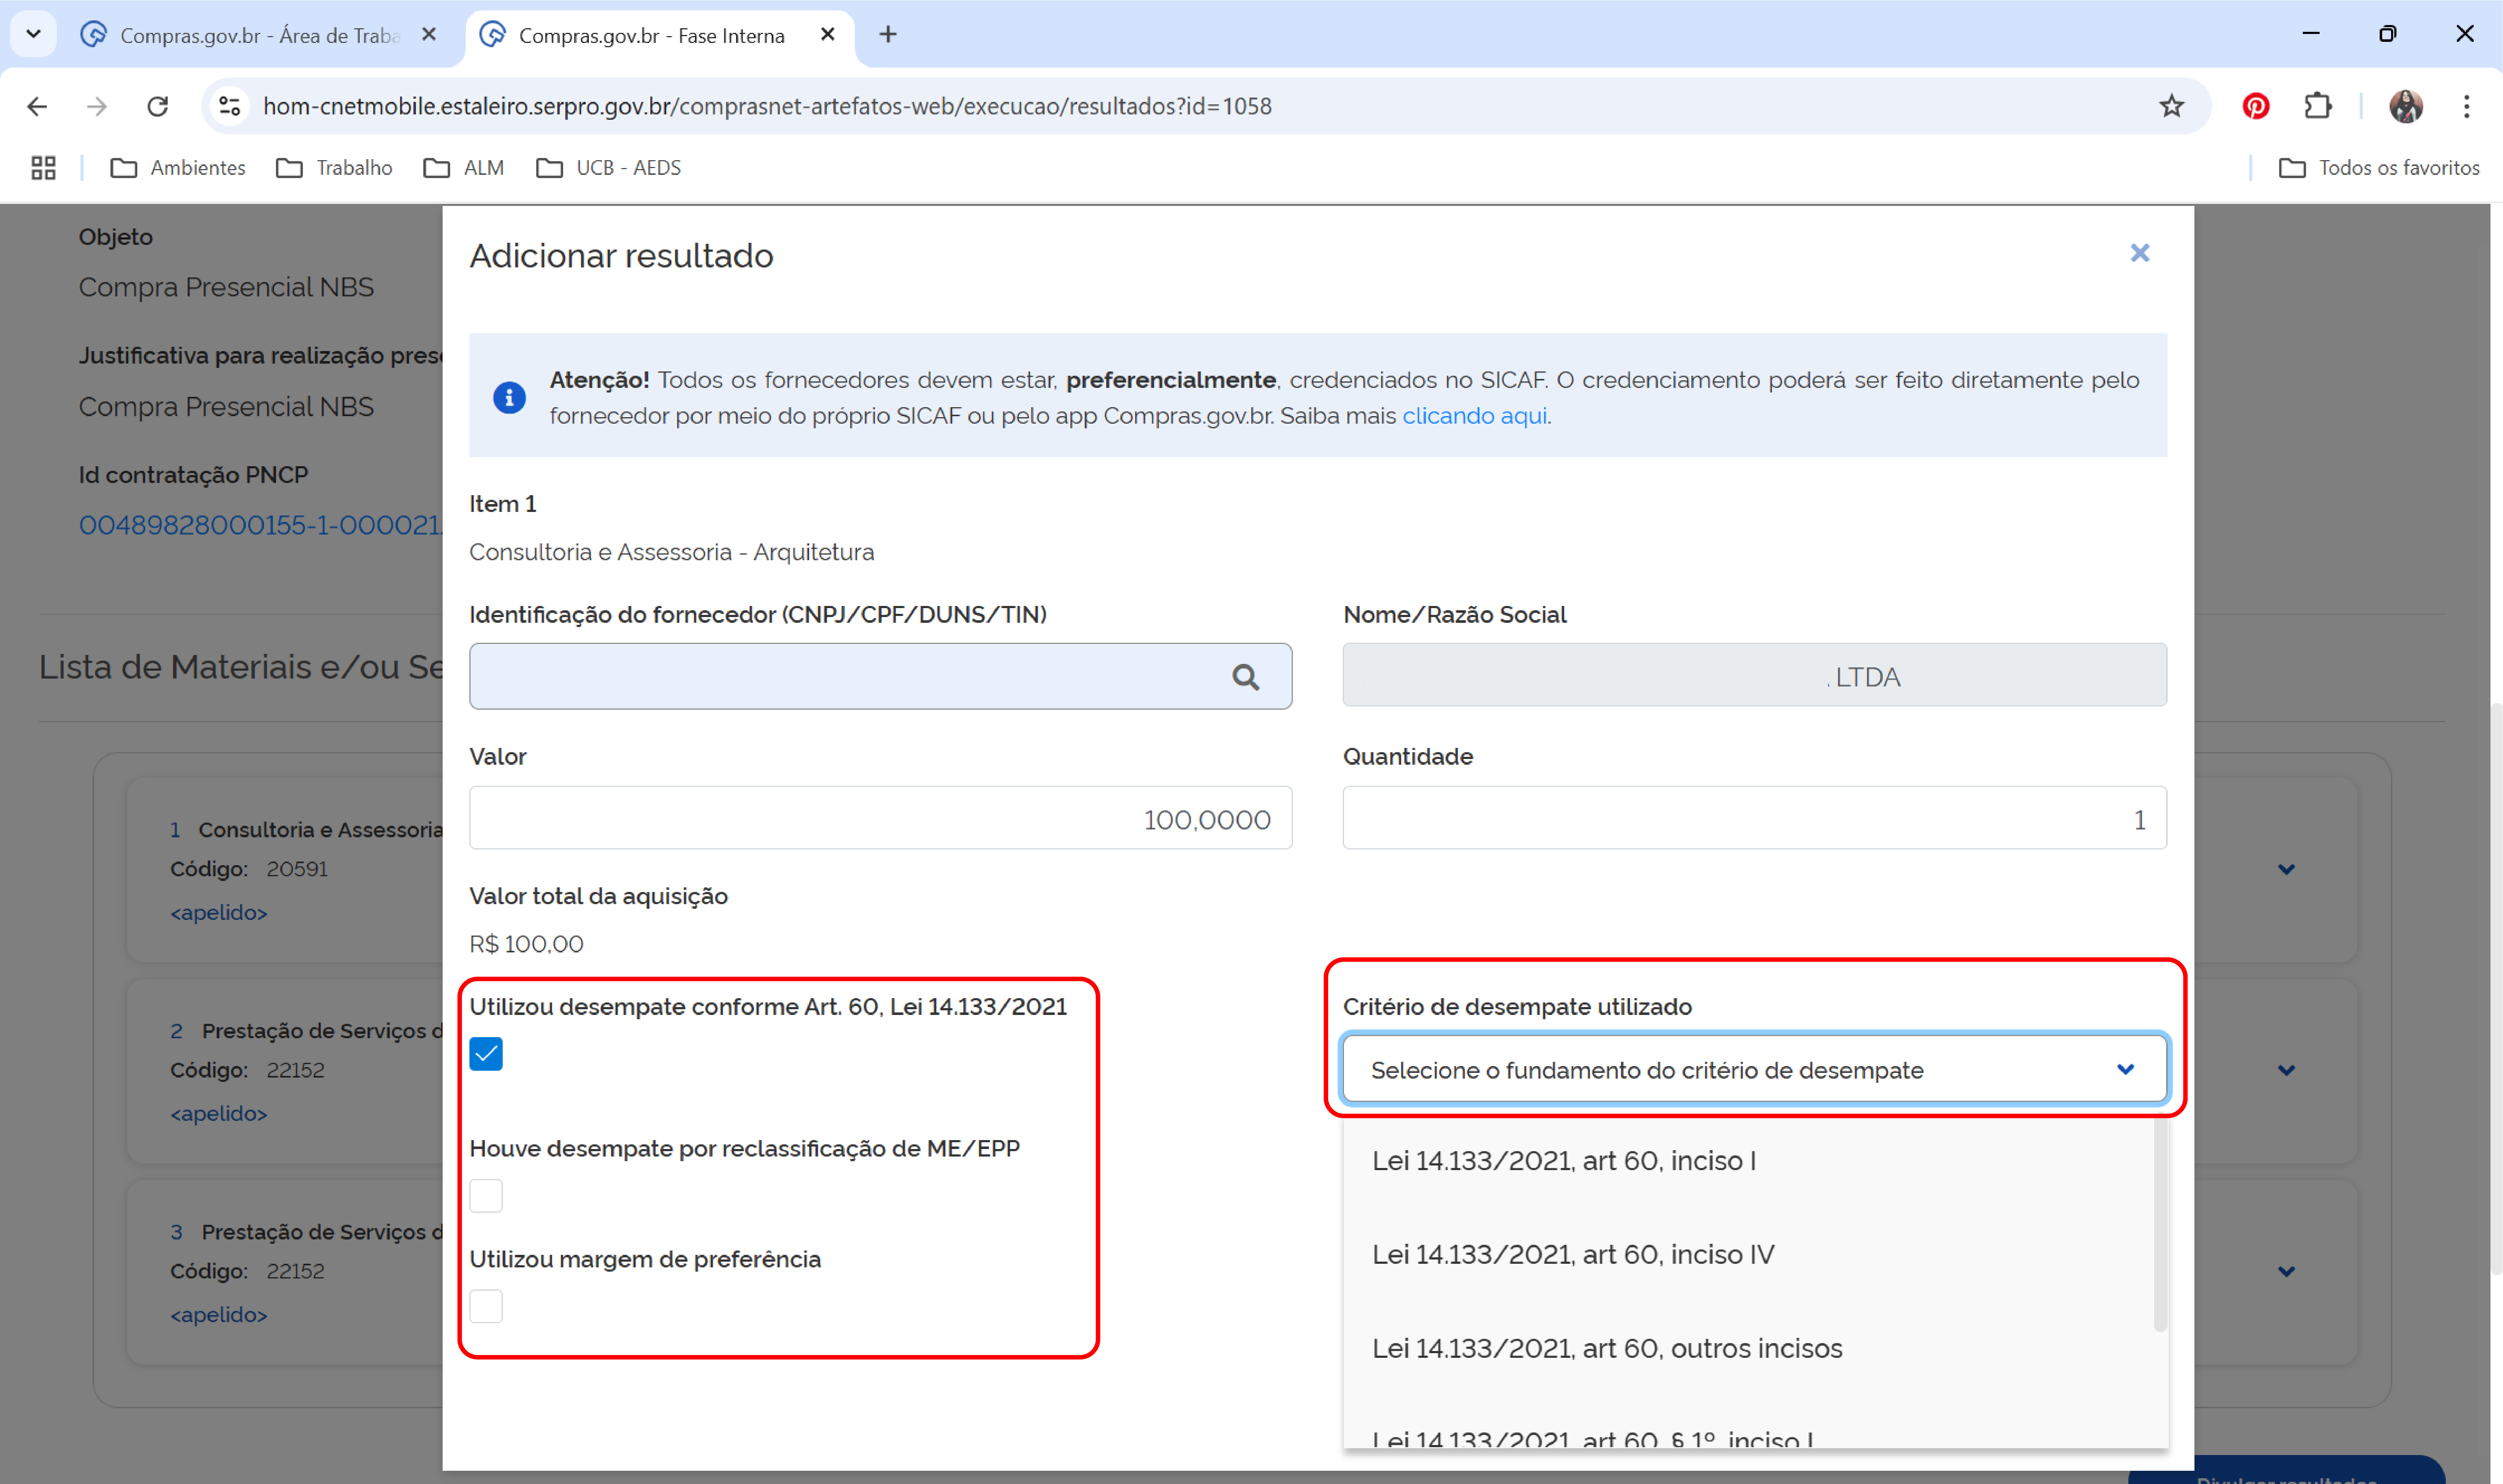
Task: Reload the current page
Action: click(157, 106)
